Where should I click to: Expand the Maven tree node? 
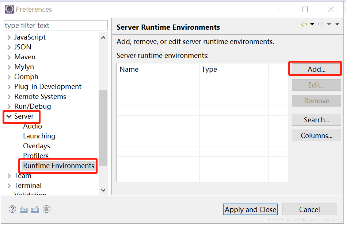point(9,57)
